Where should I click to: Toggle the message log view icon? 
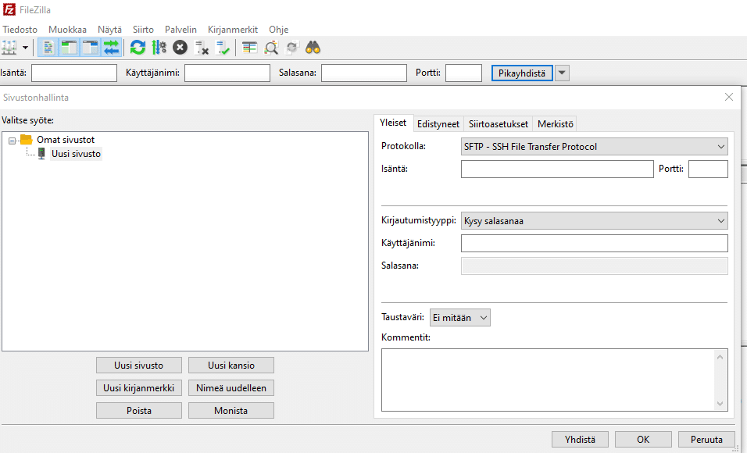click(48, 48)
